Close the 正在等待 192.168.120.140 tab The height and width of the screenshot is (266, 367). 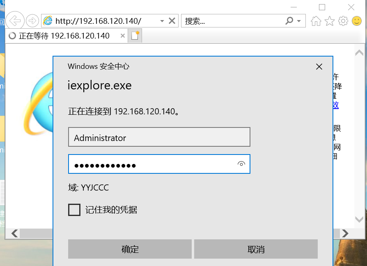[x=122, y=36]
